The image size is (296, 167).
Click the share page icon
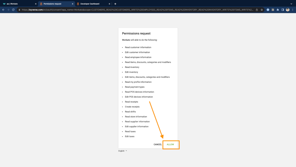click(x=257, y=10)
